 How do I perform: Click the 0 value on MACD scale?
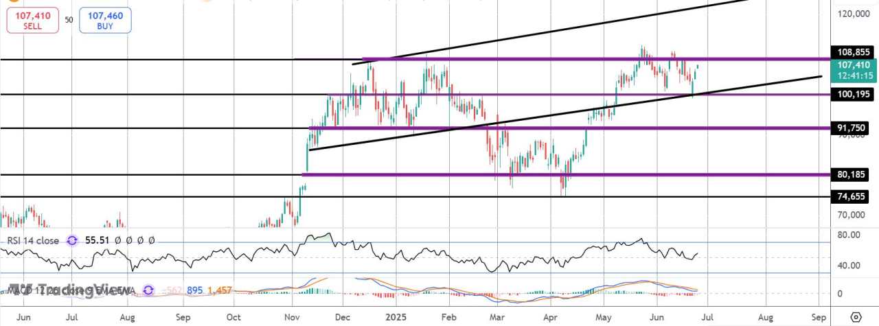pos(841,294)
